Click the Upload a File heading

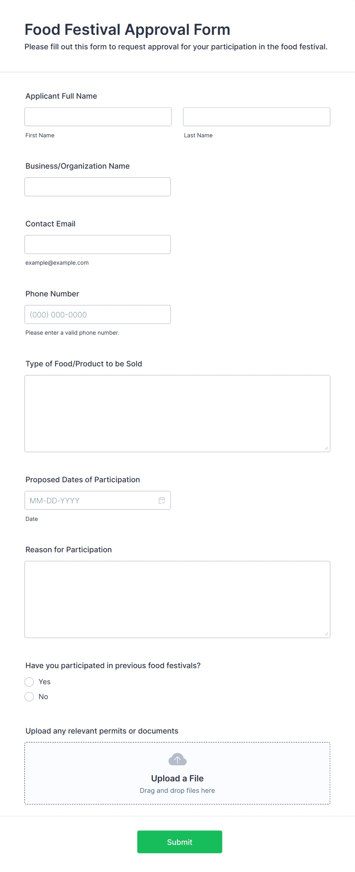tap(177, 778)
